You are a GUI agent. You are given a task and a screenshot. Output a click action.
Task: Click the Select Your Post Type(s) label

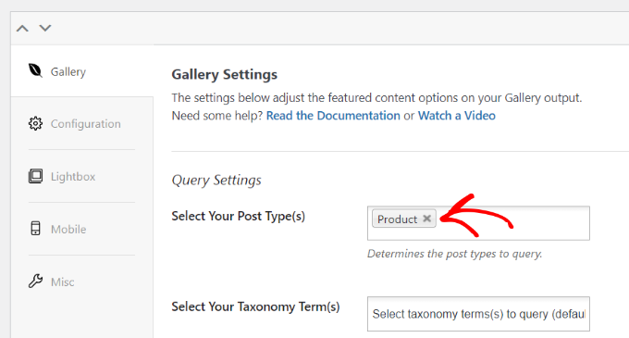(x=239, y=216)
